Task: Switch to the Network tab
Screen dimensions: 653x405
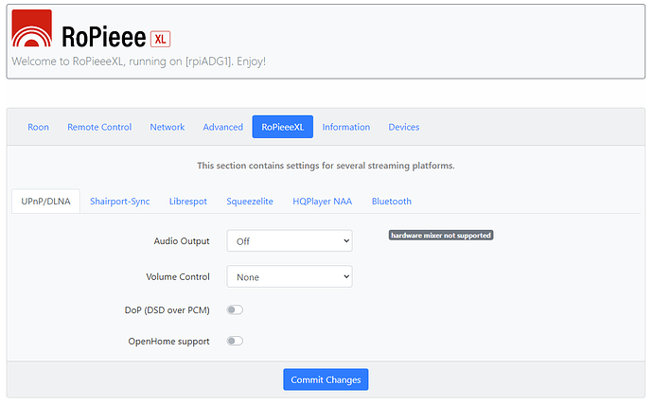Action: click(168, 127)
